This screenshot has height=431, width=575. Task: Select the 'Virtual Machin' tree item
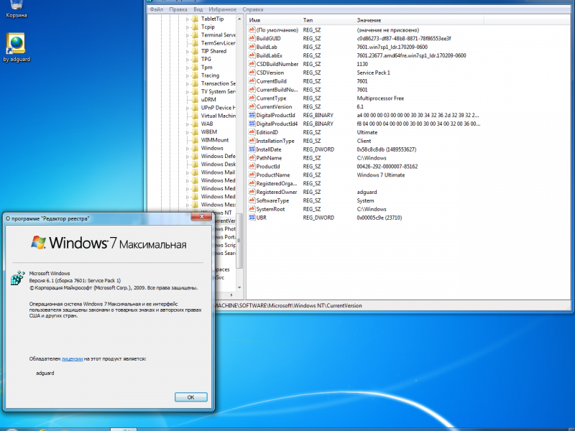pos(218,116)
